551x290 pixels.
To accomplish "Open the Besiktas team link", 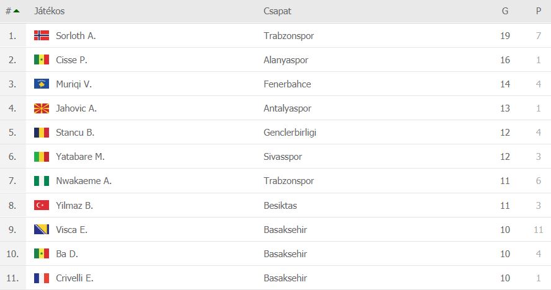I will point(280,205).
